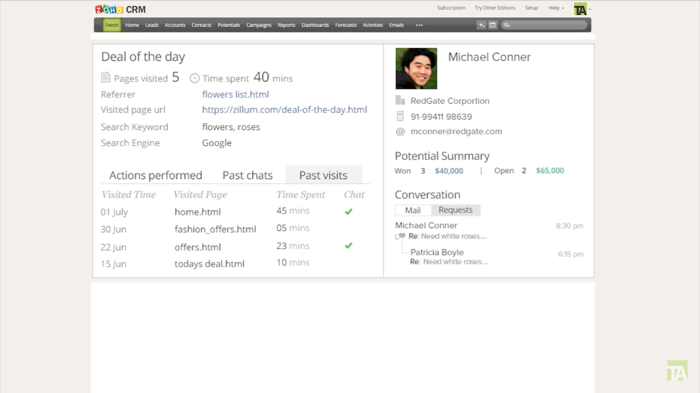This screenshot has width=700, height=393.
Task: Click Try Other Editions link
Action: [x=495, y=8]
